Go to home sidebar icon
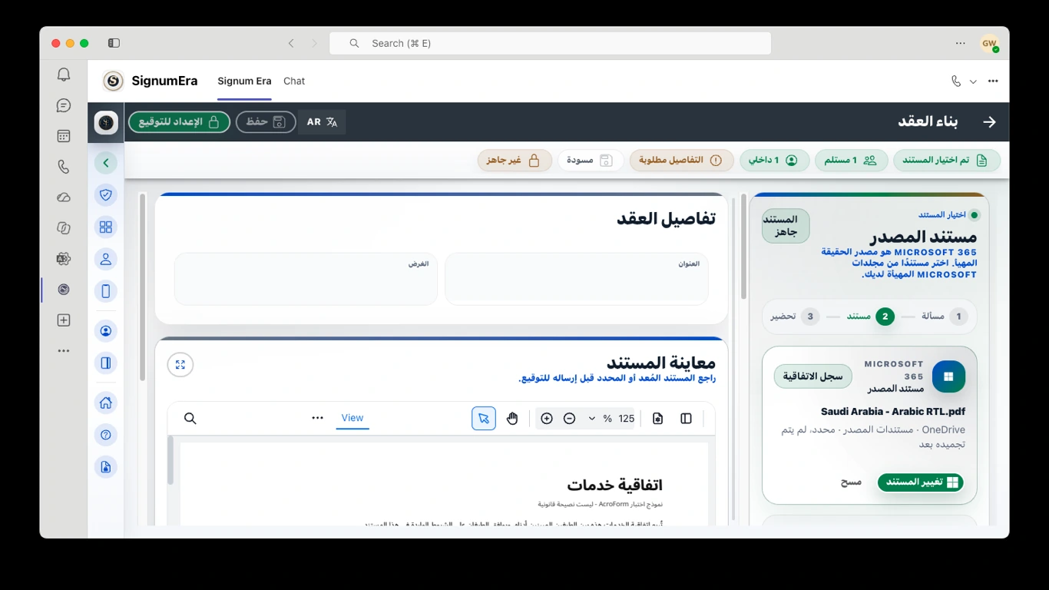 click(106, 403)
